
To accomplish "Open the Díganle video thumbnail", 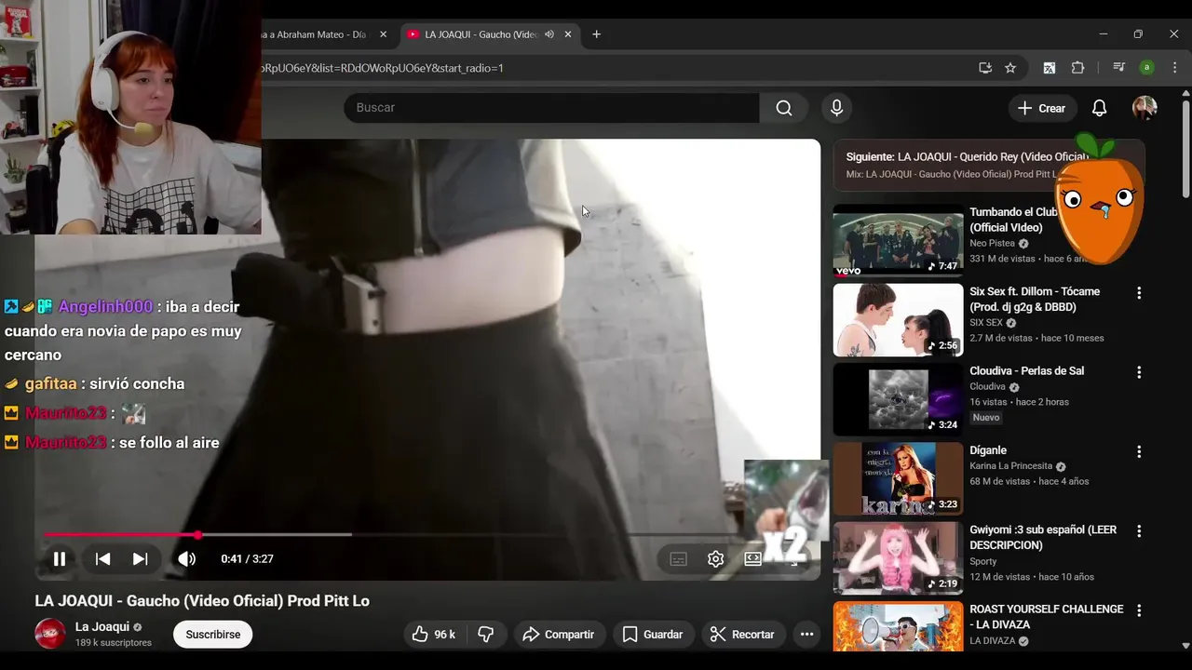I will click(x=898, y=478).
